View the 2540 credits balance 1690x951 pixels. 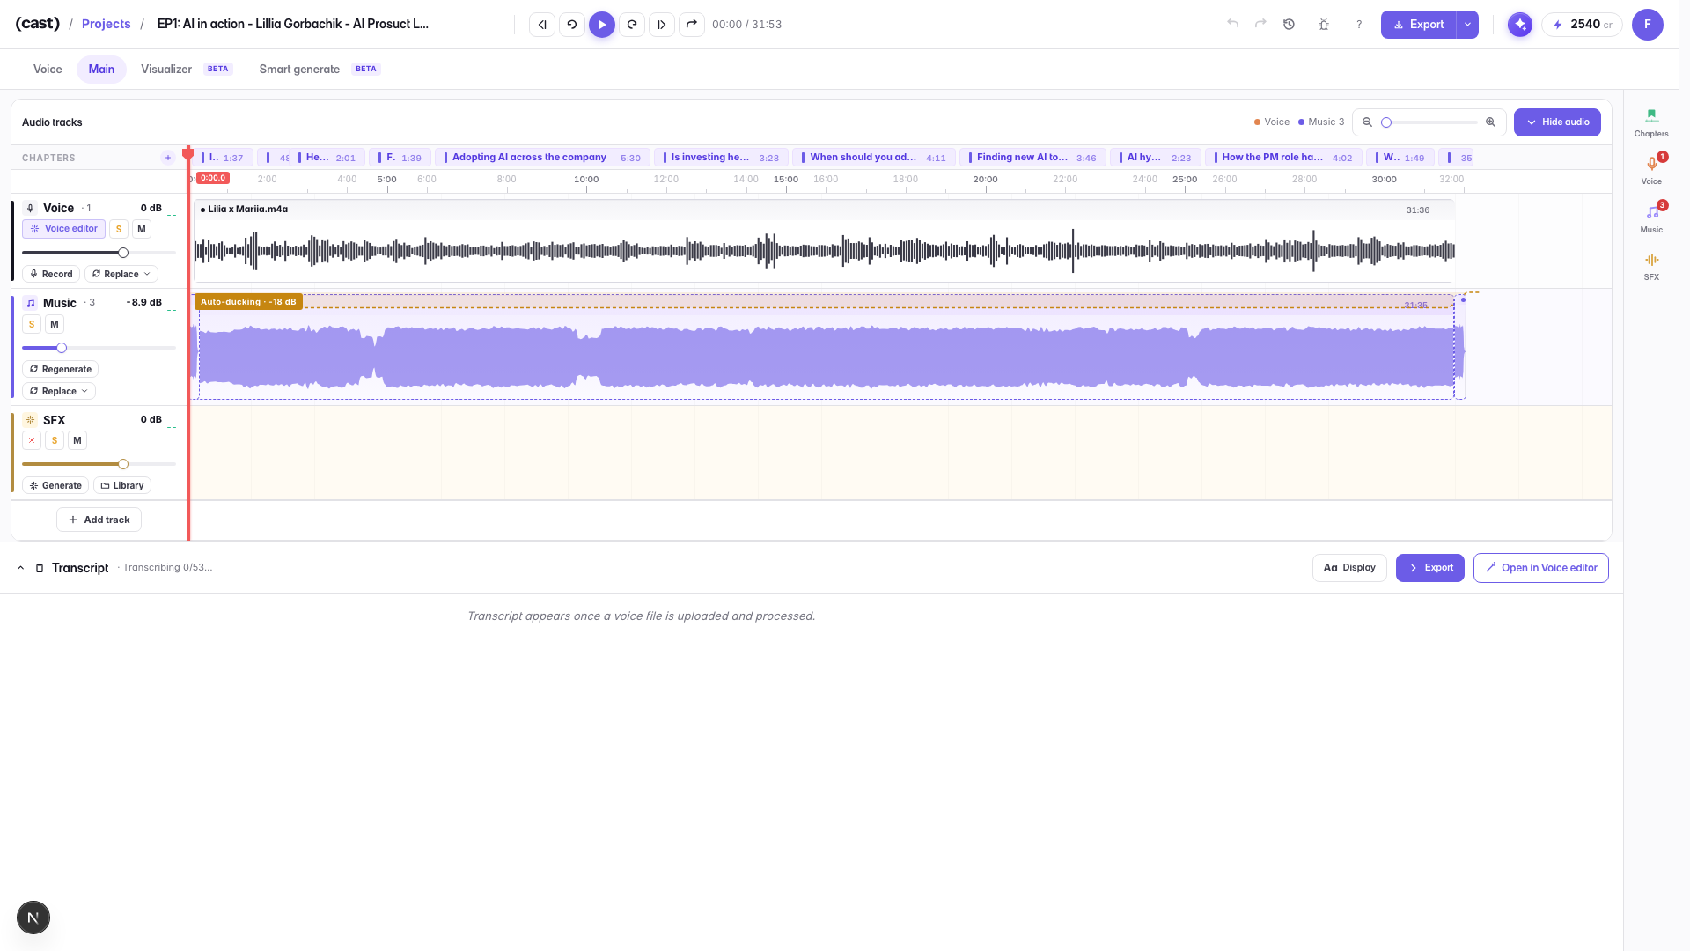coord(1582,25)
